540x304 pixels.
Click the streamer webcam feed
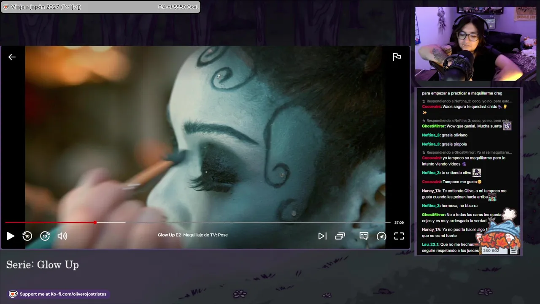(475, 43)
